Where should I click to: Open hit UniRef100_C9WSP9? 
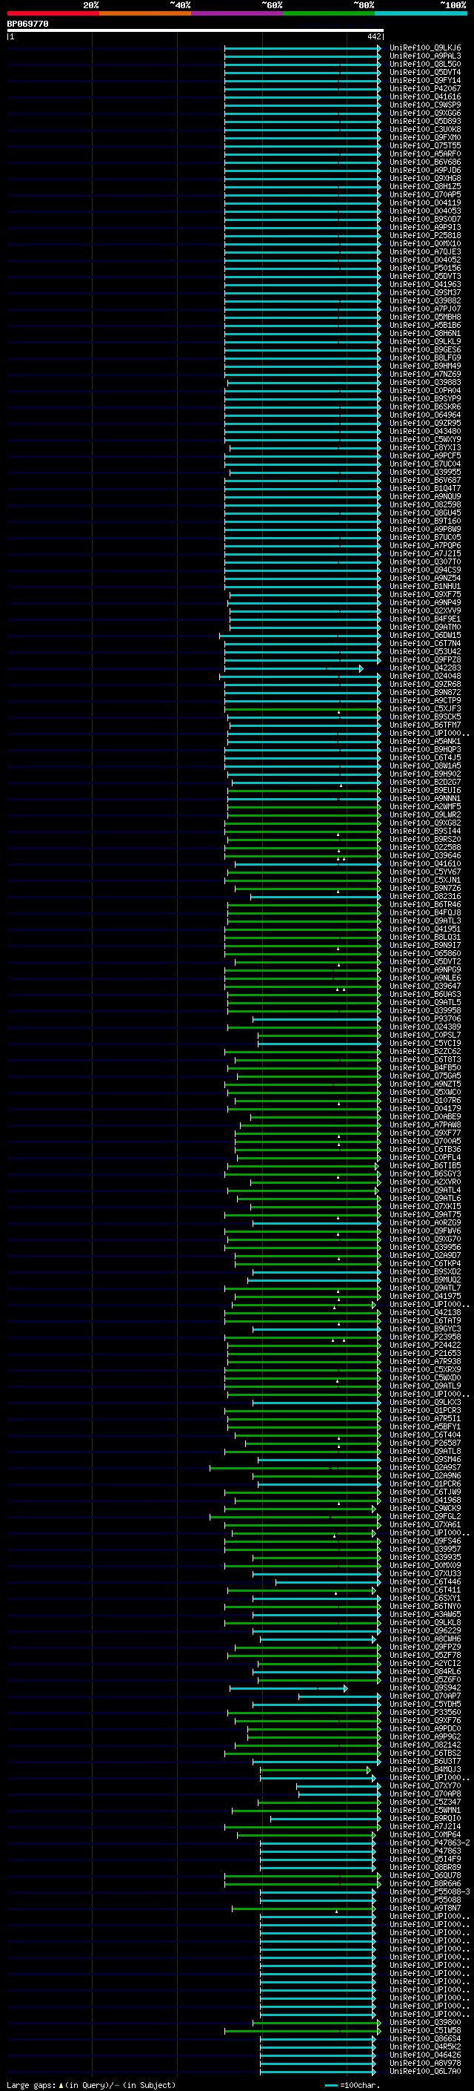point(425,105)
